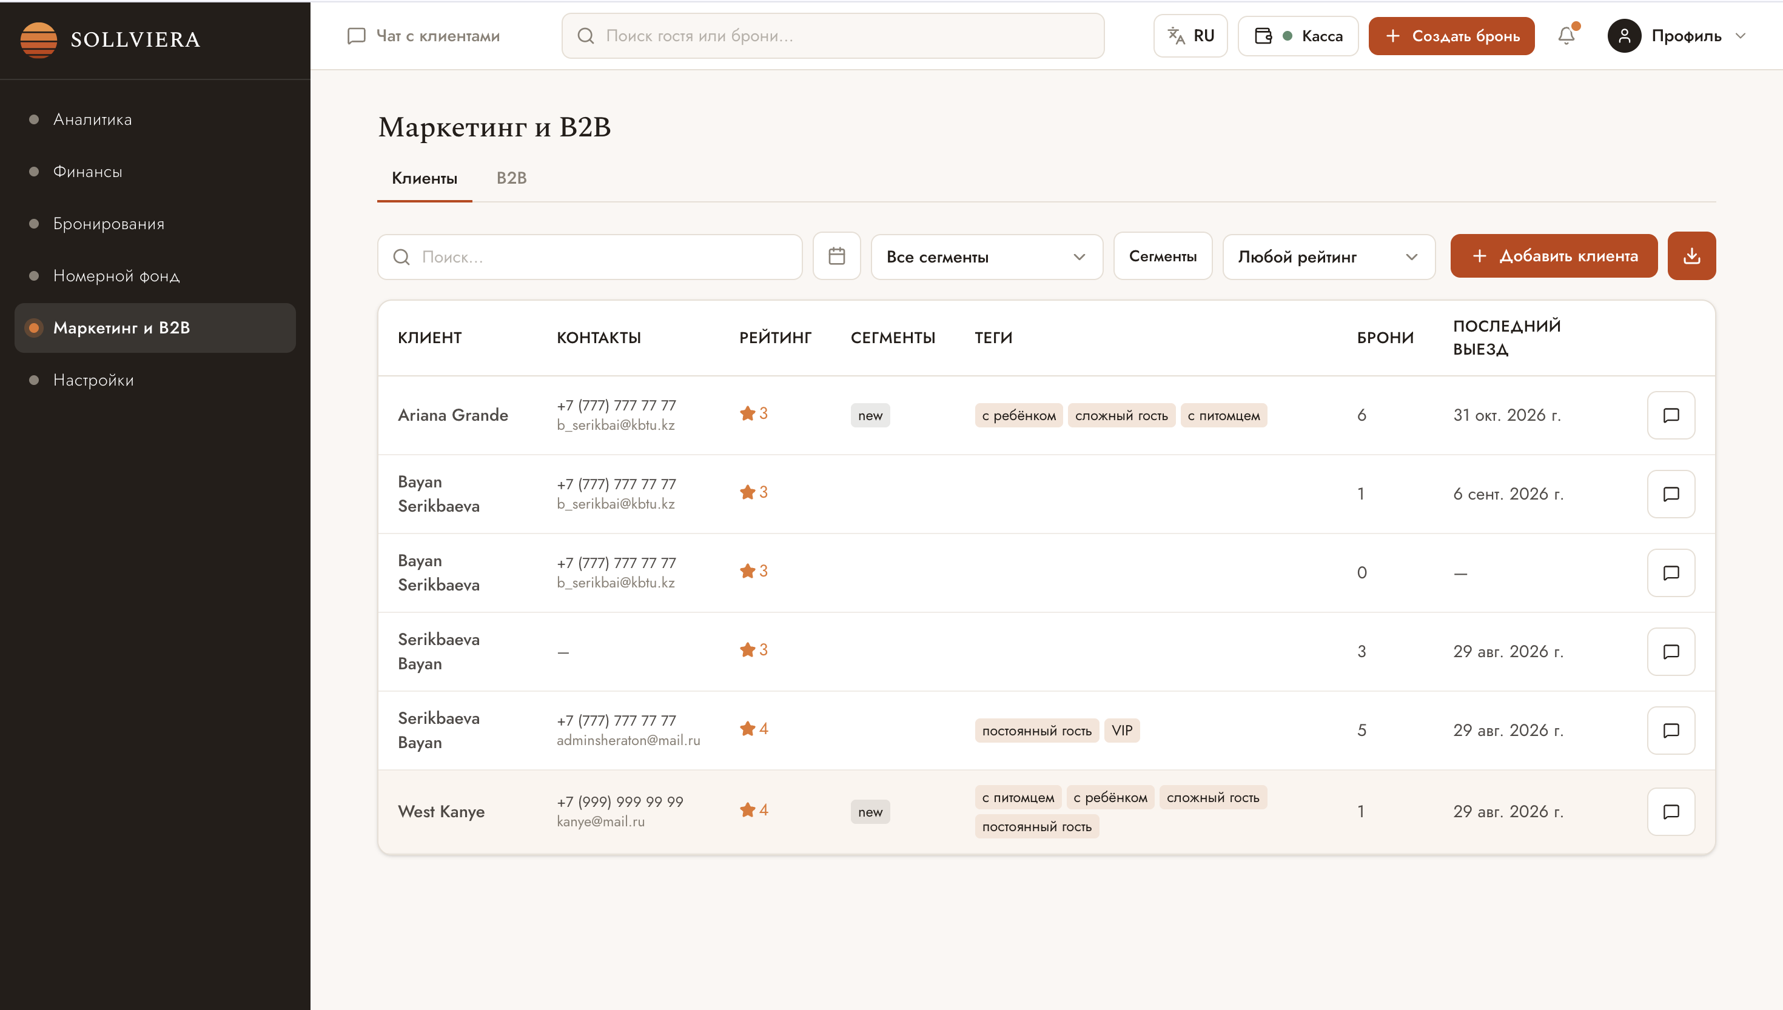Switch language via RU button
This screenshot has width=1783, height=1010.
point(1190,36)
